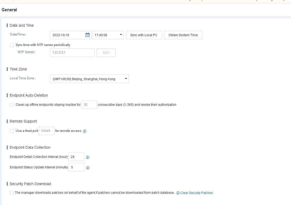The image size is (291, 205).
Task: Click info icon beside Endpoint Detail Collection Interval
Action: [88, 157]
